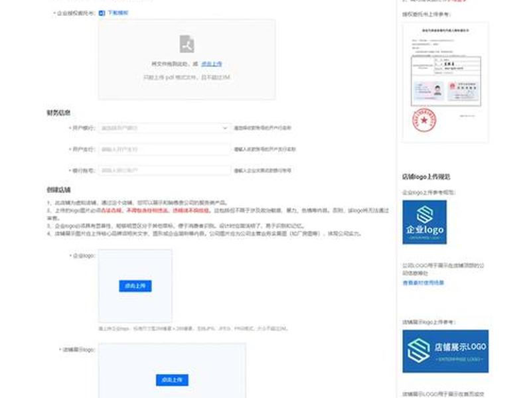This screenshot has width=531, height=398.
Task: Focus the 开户支行 branch input field
Action: (x=164, y=149)
